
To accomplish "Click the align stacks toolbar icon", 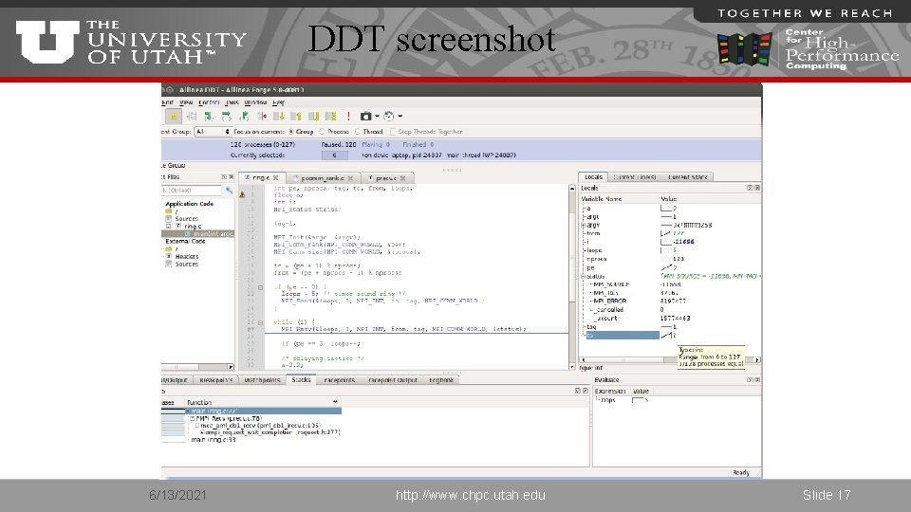I will point(331,116).
